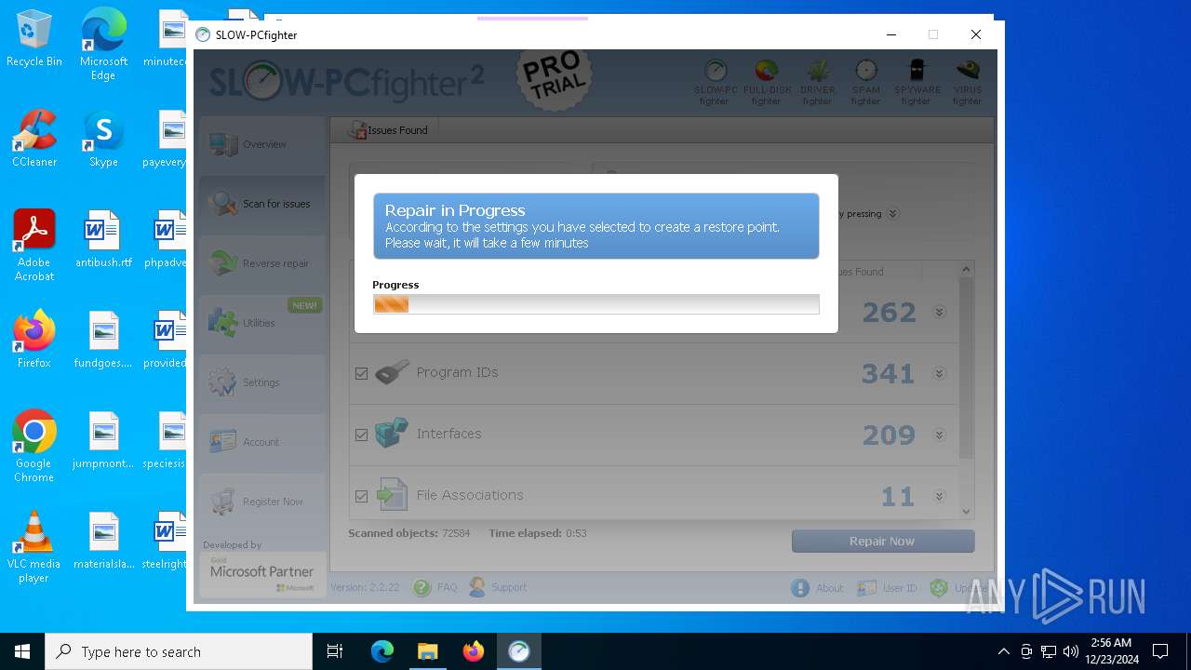
Task: Open the SPAM fighter product icon
Action: pyautogui.click(x=865, y=82)
